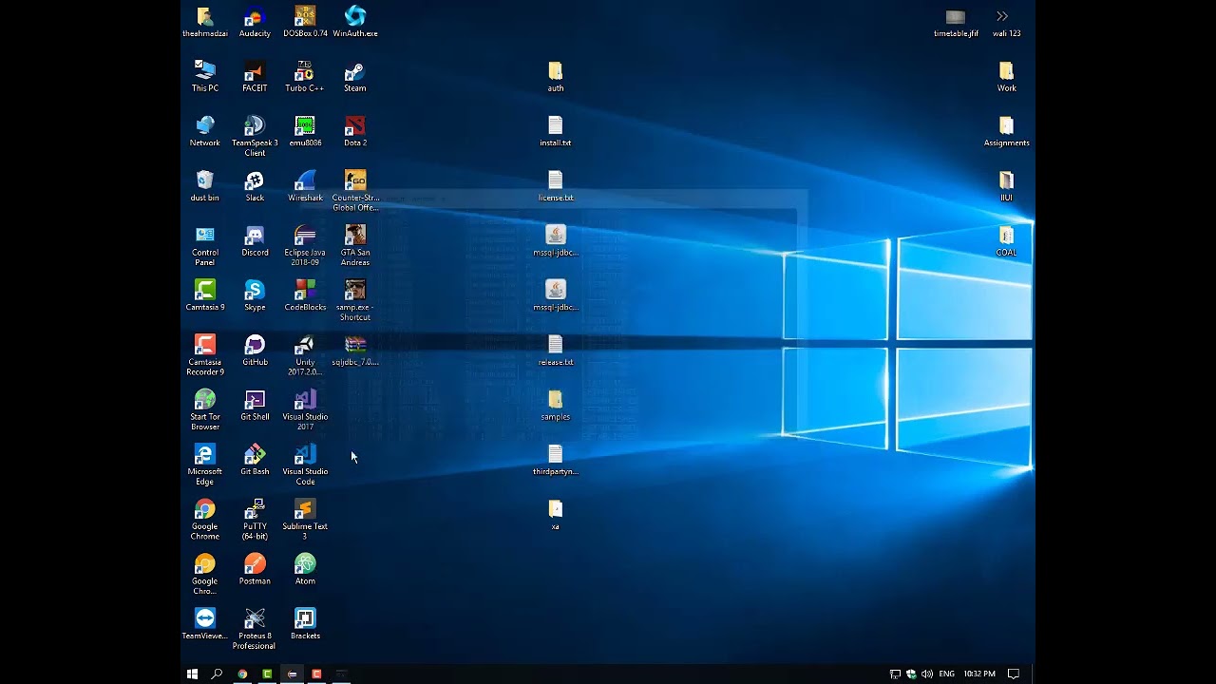Image resolution: width=1216 pixels, height=684 pixels.
Task: Launch emu8086 desktop icon
Action: tap(305, 132)
